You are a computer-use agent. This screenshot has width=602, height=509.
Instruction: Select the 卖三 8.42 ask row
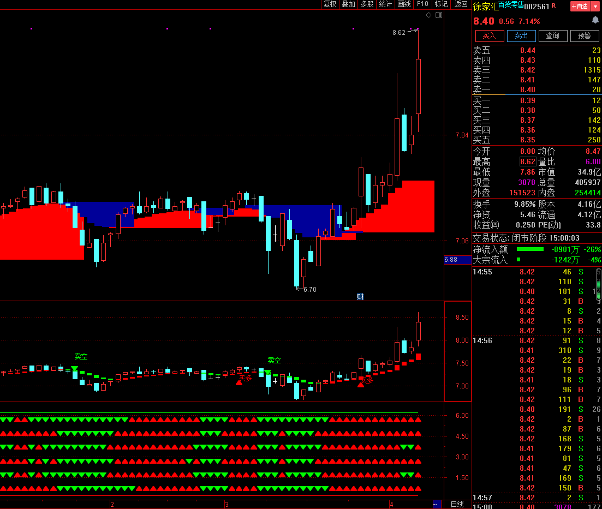tap(537, 70)
